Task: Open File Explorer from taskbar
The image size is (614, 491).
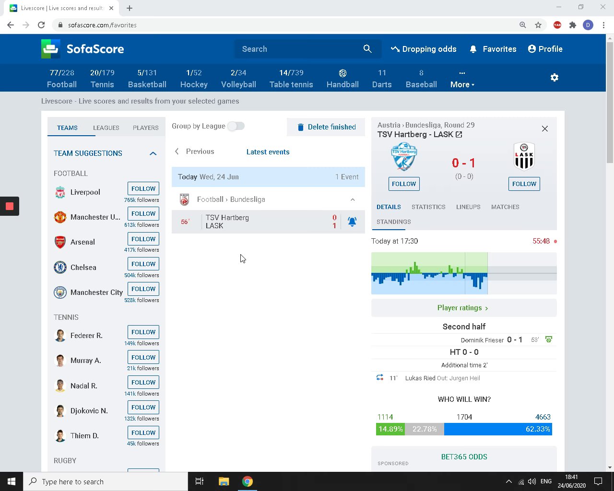Action: pos(224,481)
